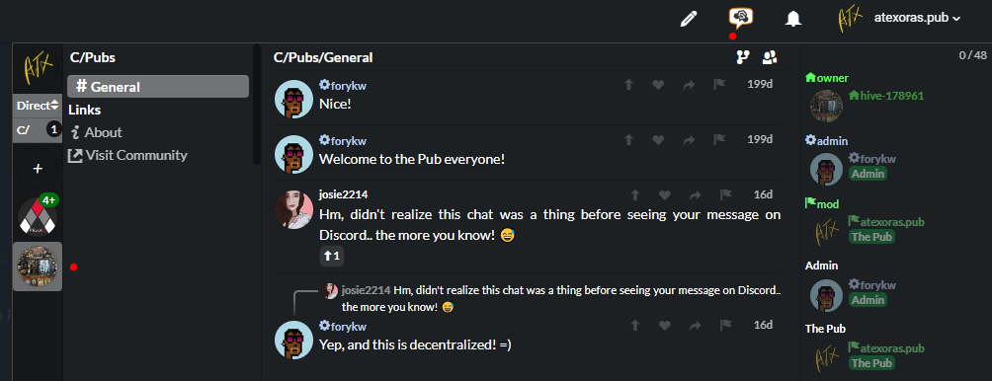The image size is (992, 381).
Task: Expand the atexoras.pub account dropdown
Action: click(917, 19)
